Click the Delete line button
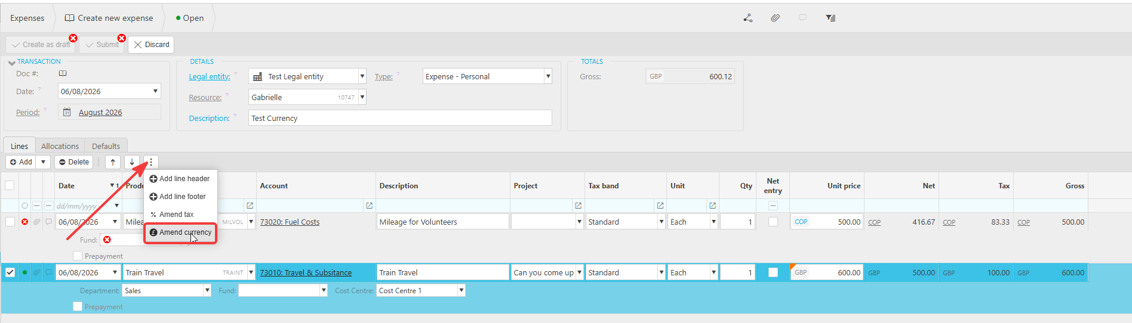The image size is (1132, 323). 74,162
